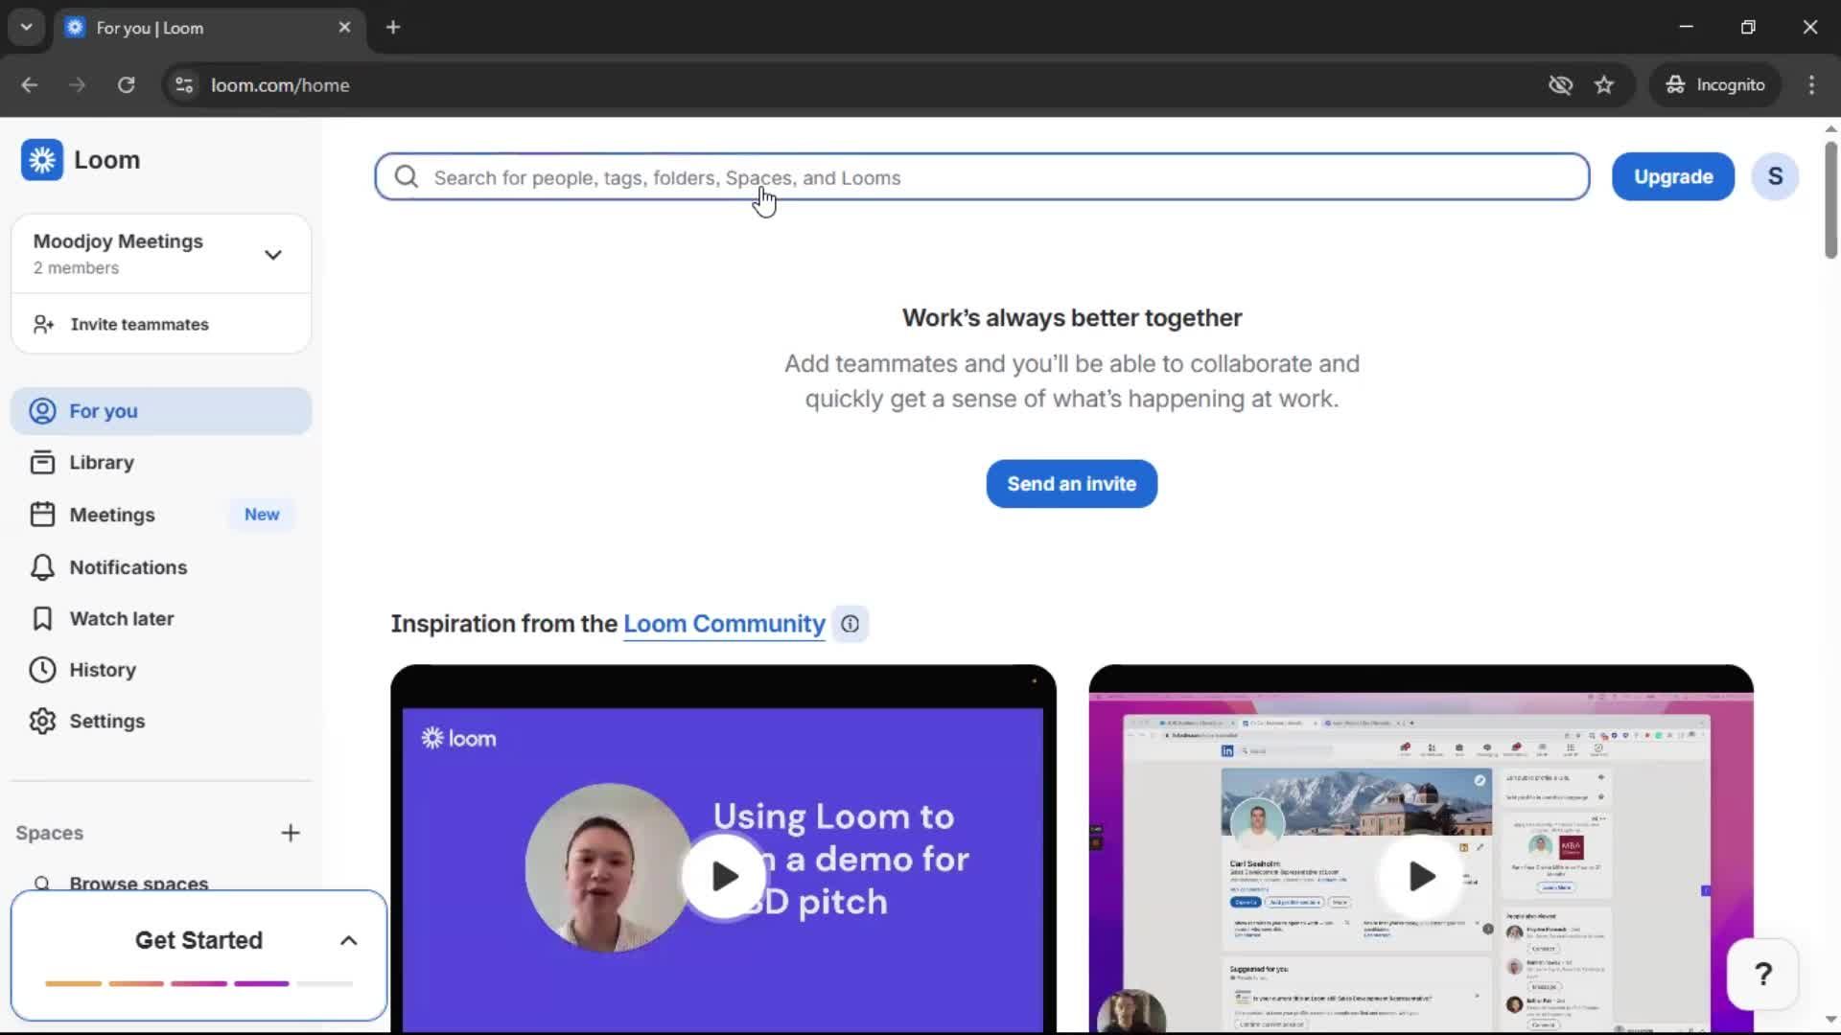Collapse the Get Started panel
The height and width of the screenshot is (1035, 1841).
pos(347,940)
